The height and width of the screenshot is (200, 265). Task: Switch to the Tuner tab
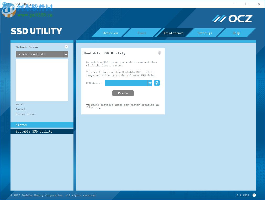(x=142, y=33)
